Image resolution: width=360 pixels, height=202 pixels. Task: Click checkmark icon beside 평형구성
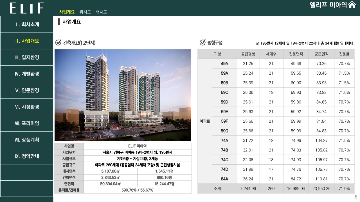coord(202,43)
